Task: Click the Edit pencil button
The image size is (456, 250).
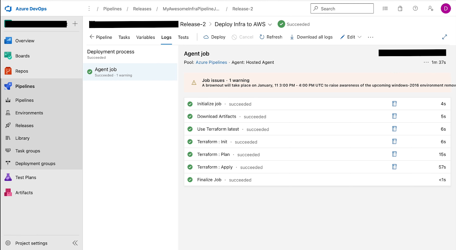Action: click(x=348, y=37)
